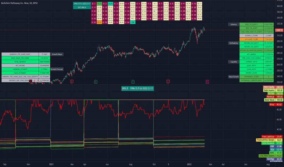Click the EBITDA 100.00 scale label
The width and height of the screenshot is (284, 167).
point(275,94)
